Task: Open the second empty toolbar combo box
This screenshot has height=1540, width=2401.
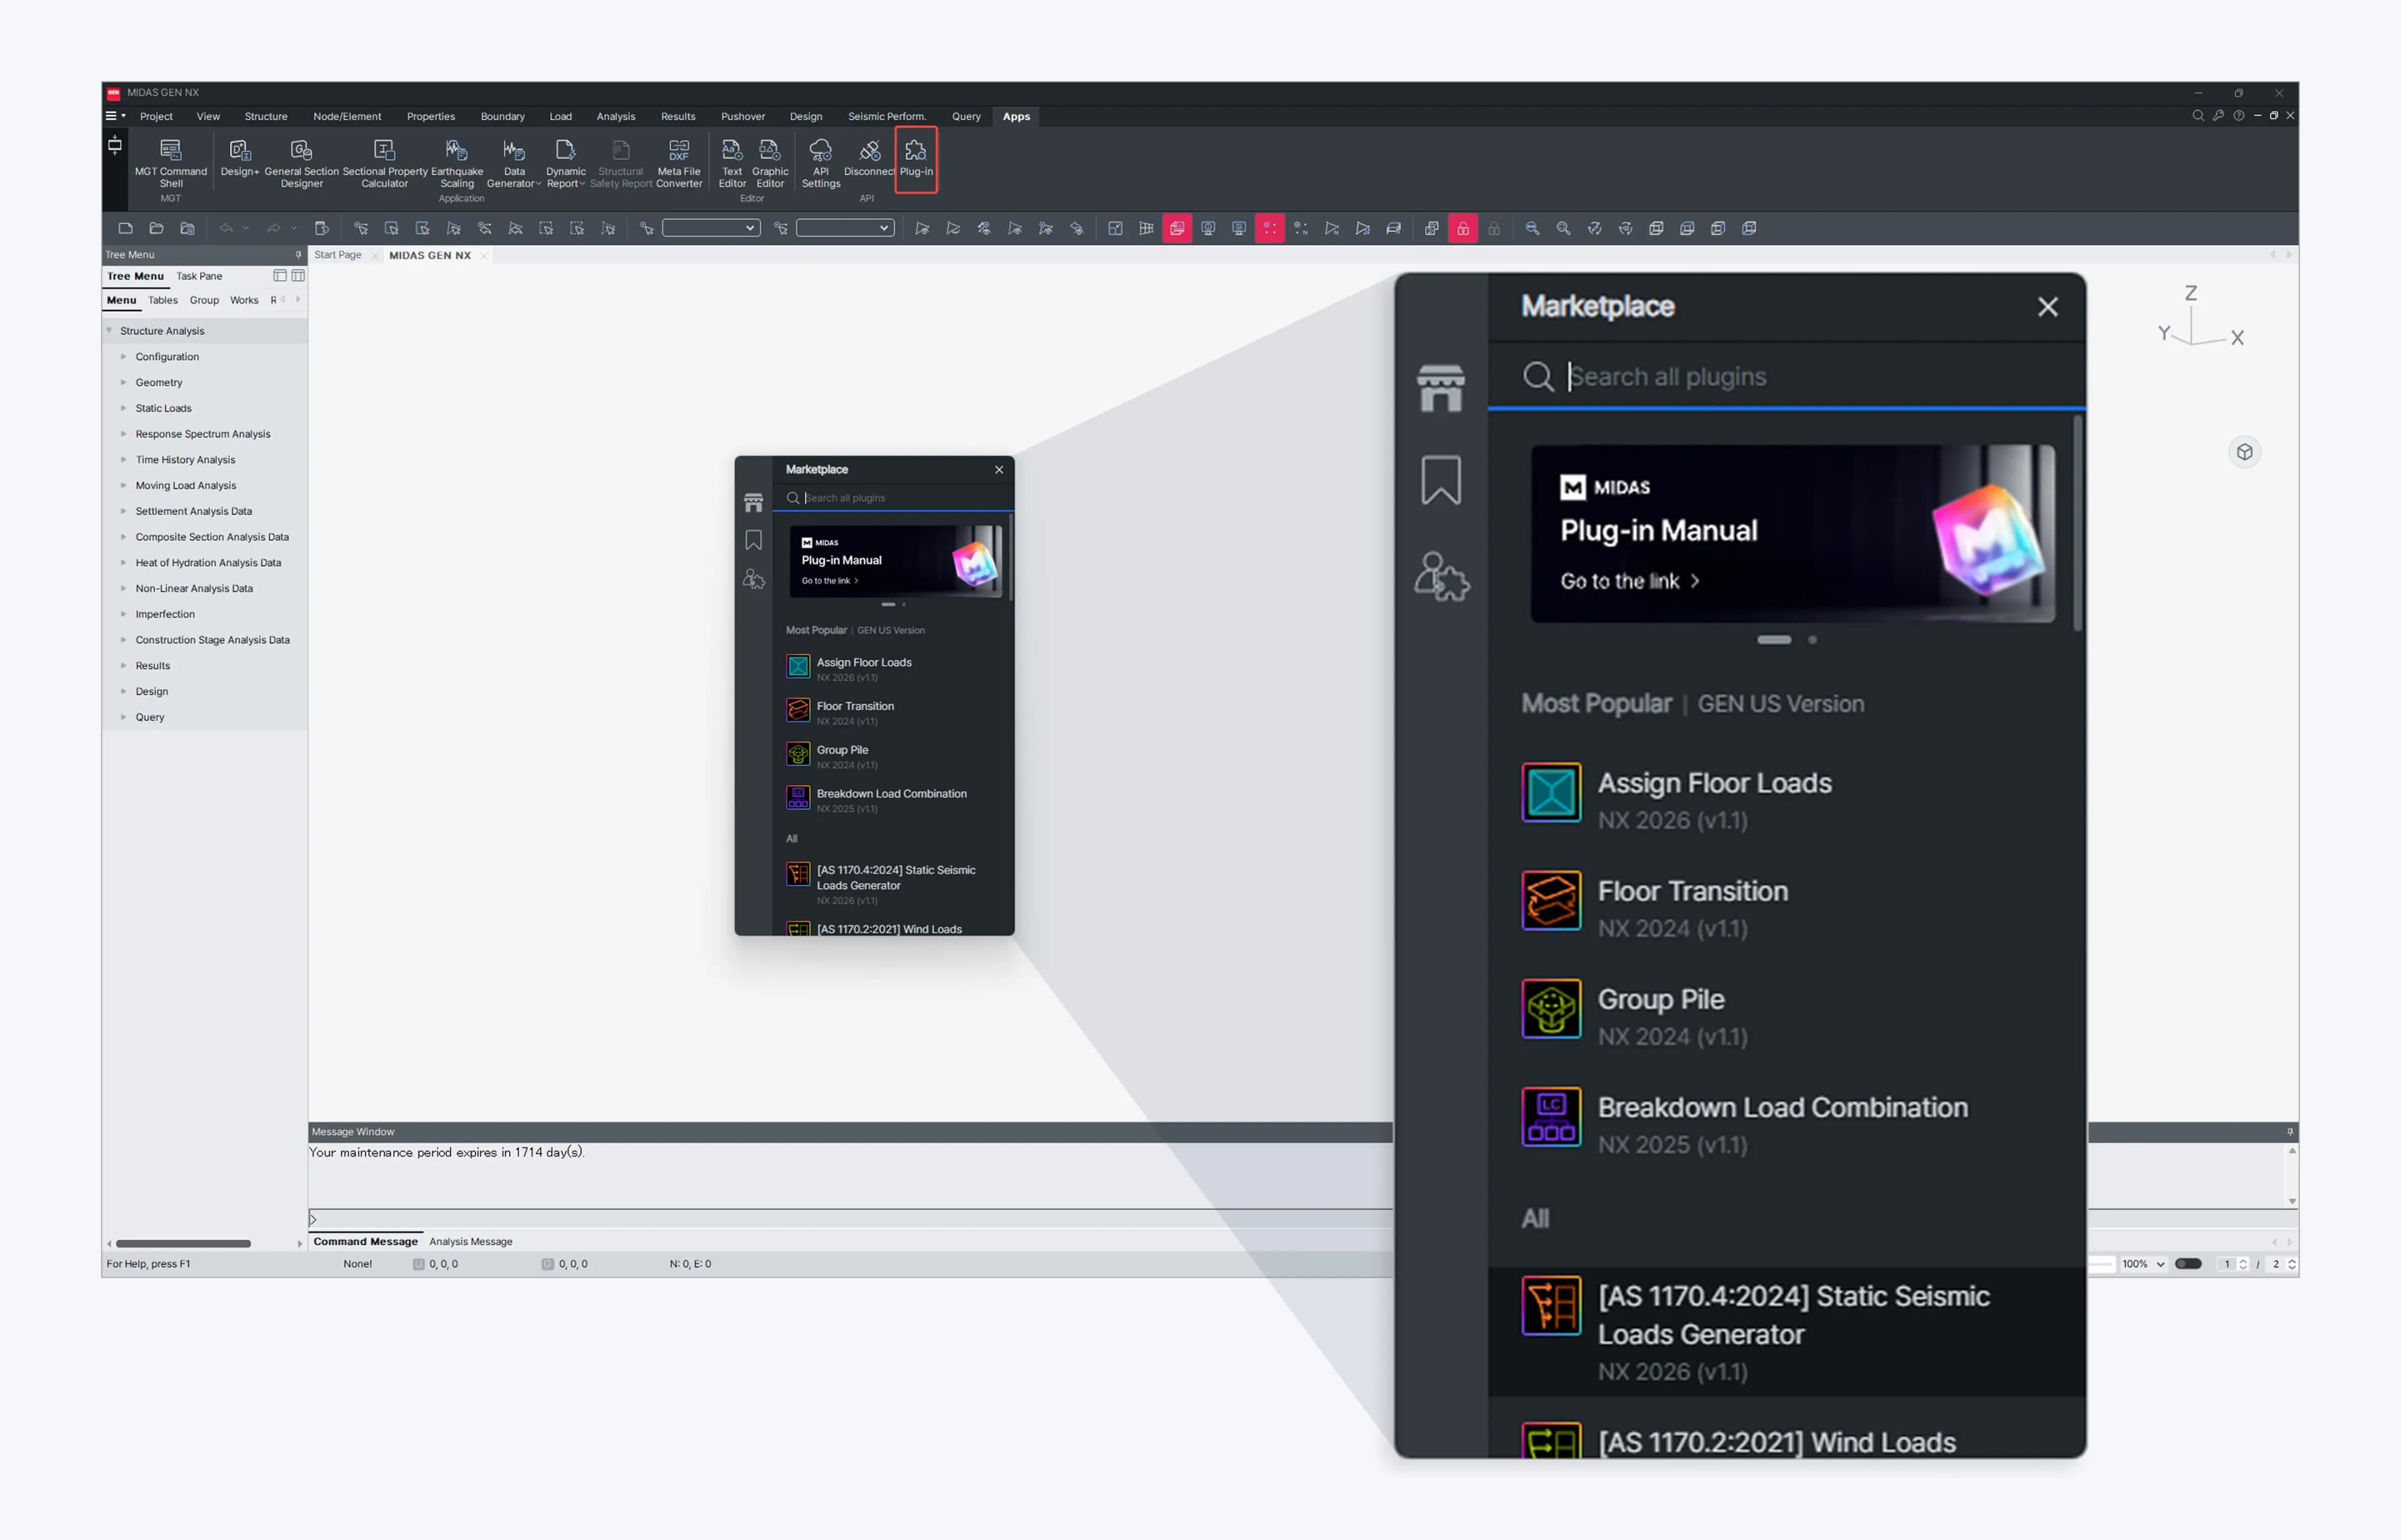Action: 845,229
